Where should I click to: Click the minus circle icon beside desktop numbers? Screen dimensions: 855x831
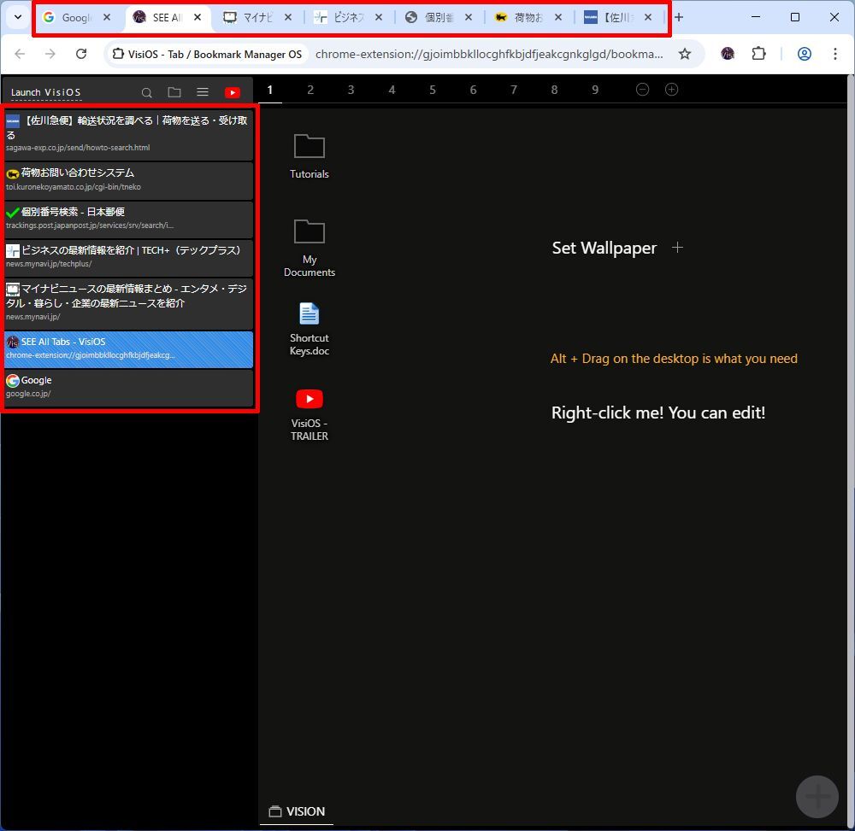coord(642,90)
